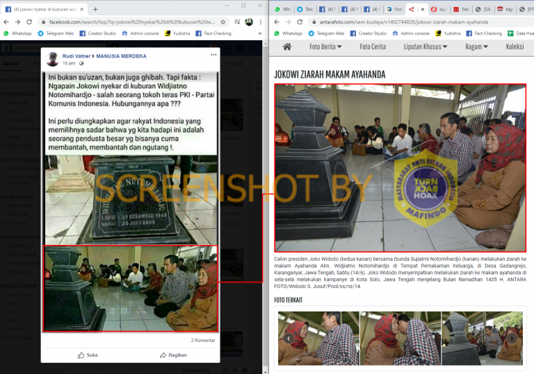The image size is (534, 374).
Task: Go forward in the Facebook browser window
Action: point(17,22)
